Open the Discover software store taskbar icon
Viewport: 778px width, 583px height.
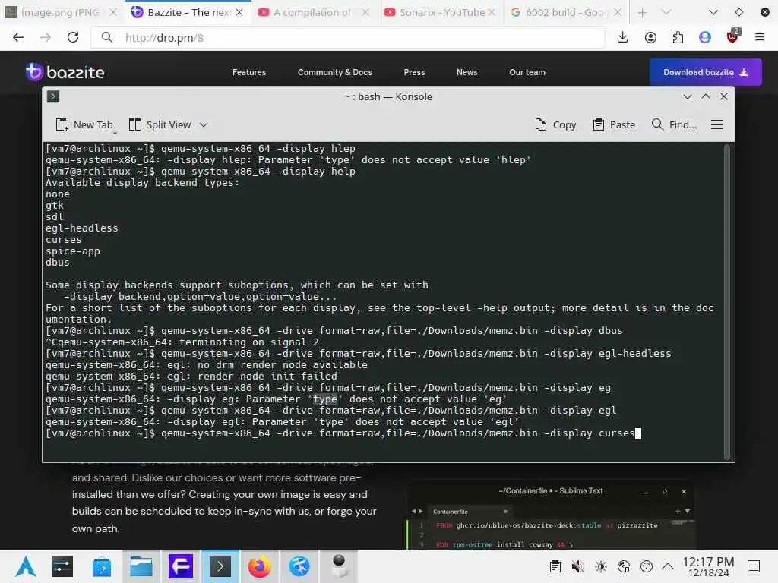coord(101,566)
